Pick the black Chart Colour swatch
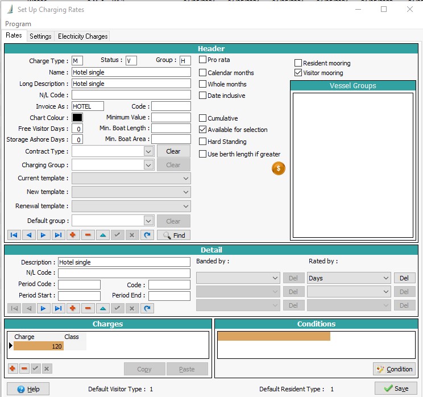The image size is (423, 397). click(77, 118)
